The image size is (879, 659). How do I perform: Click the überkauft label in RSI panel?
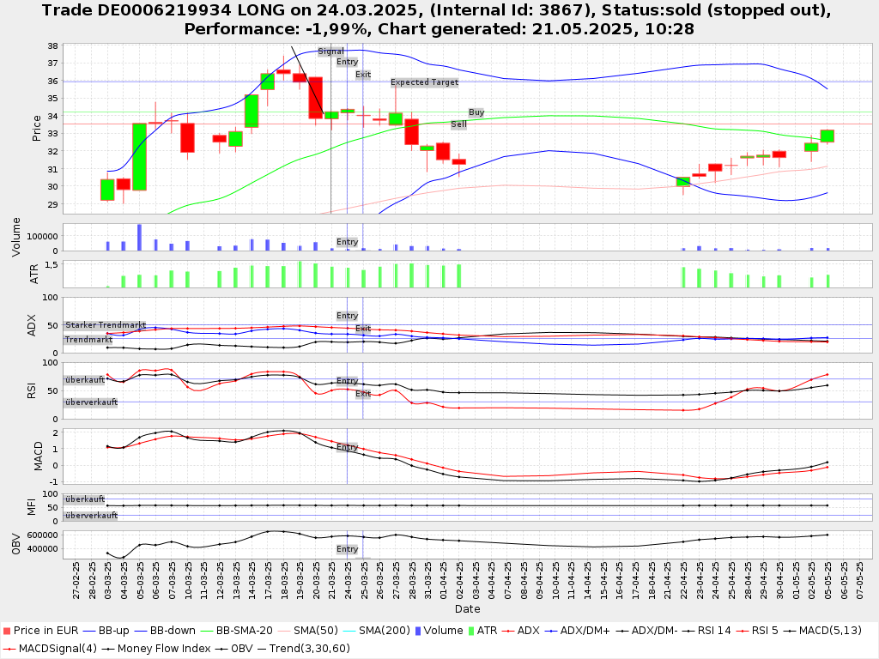pyautogui.click(x=85, y=379)
